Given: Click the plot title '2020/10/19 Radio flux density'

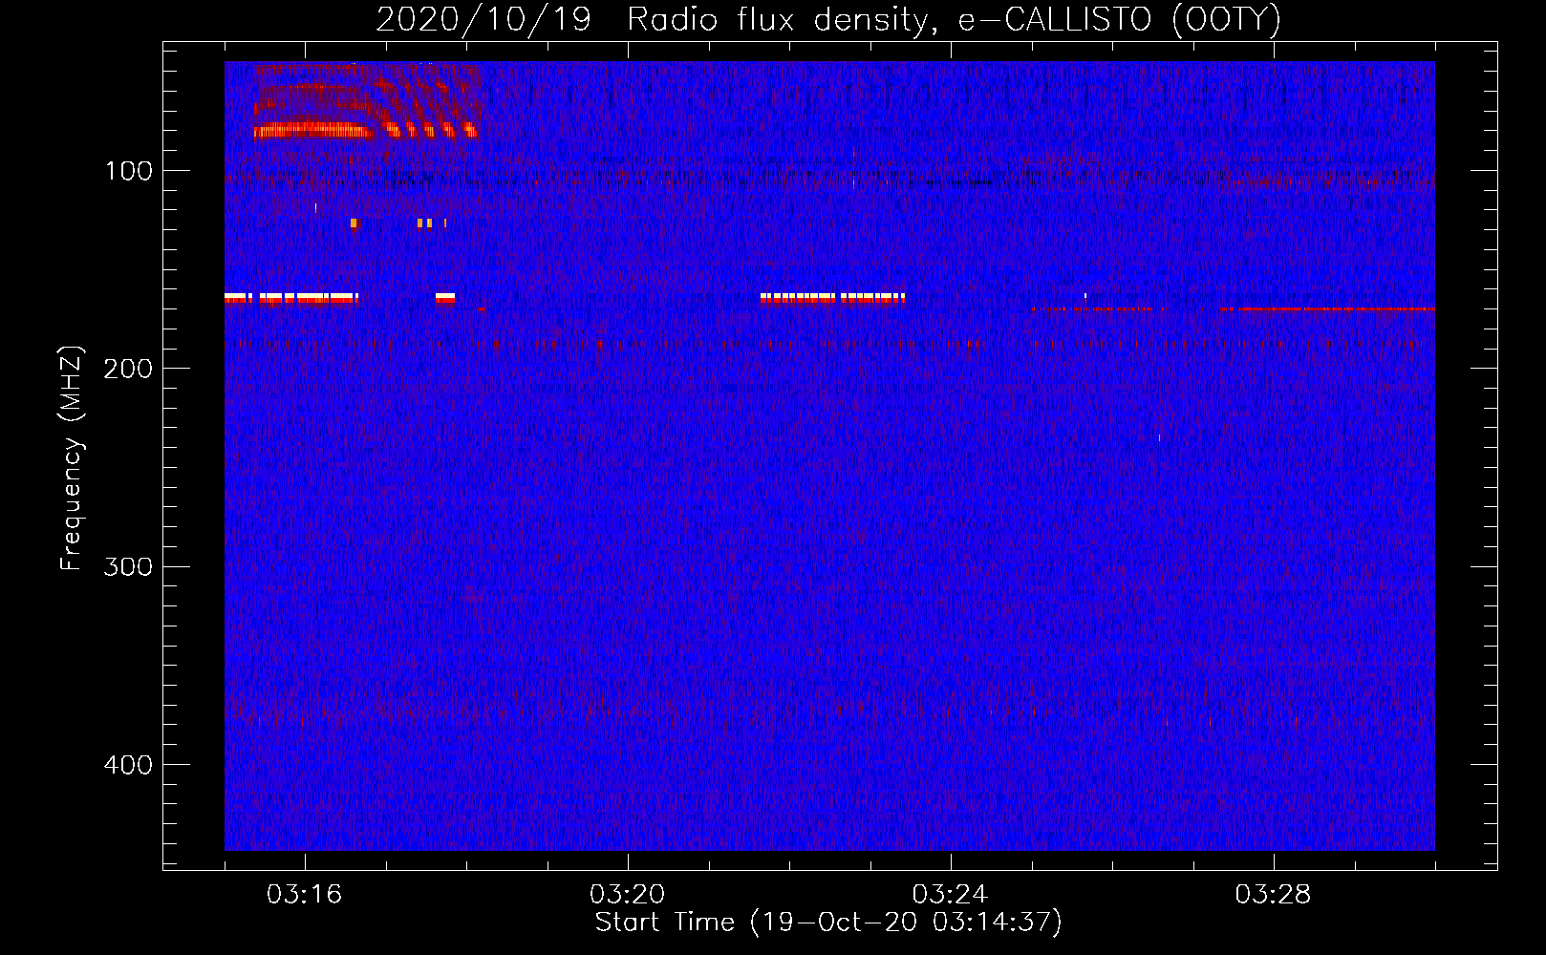Looking at the screenshot, I should pyautogui.click(x=652, y=20).
